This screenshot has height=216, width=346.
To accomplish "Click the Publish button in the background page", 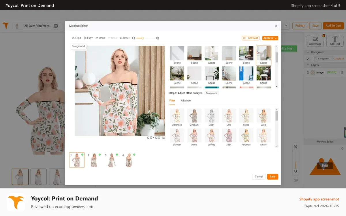I will click(300, 26).
